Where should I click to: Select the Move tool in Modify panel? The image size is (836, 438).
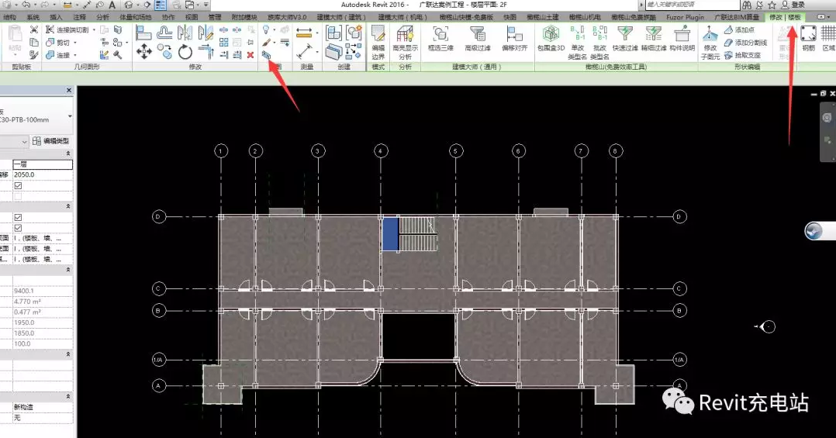[144, 51]
